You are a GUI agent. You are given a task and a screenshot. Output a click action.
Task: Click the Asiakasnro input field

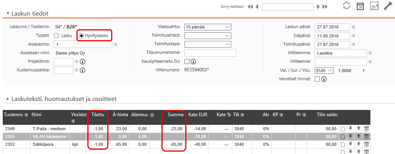click(83, 44)
